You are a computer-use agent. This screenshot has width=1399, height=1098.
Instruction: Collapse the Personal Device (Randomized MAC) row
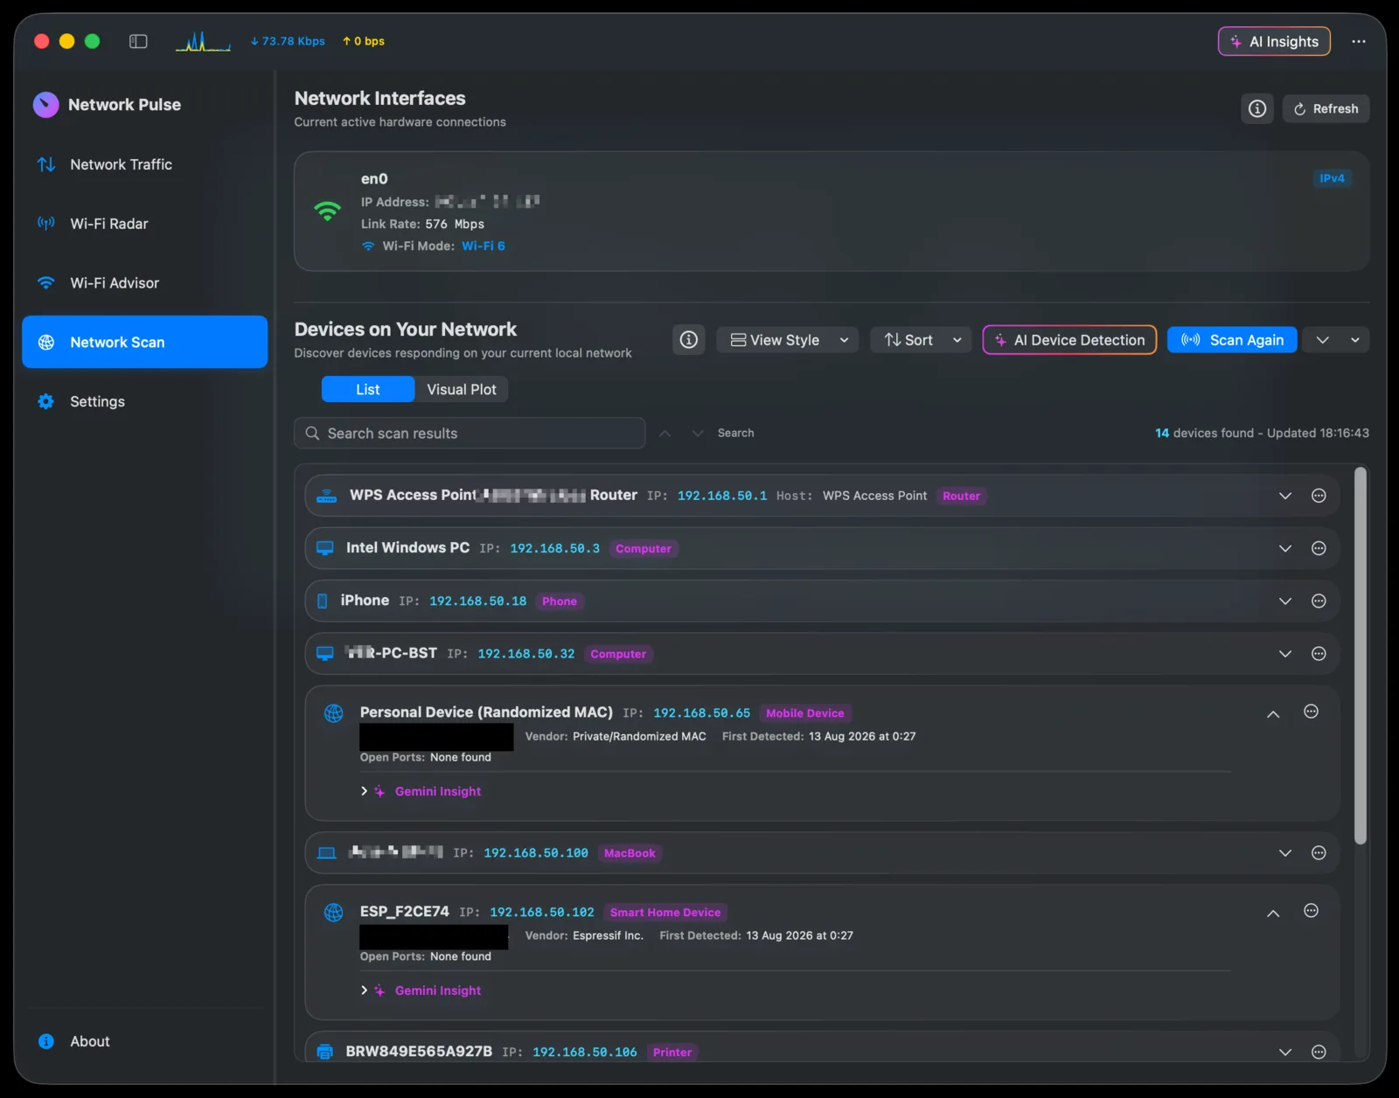(x=1273, y=714)
